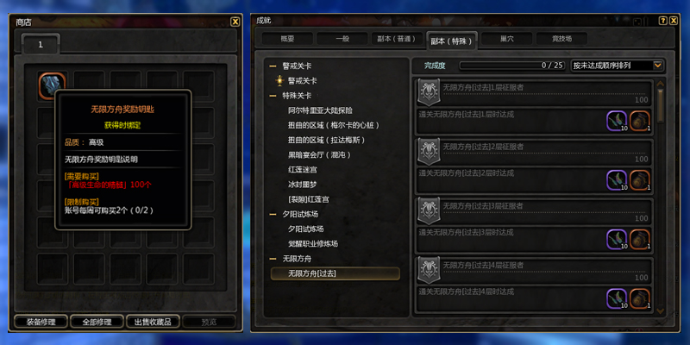Click the shield badge icon of 4层征服者
This screenshot has height=345, width=690.
429,270
